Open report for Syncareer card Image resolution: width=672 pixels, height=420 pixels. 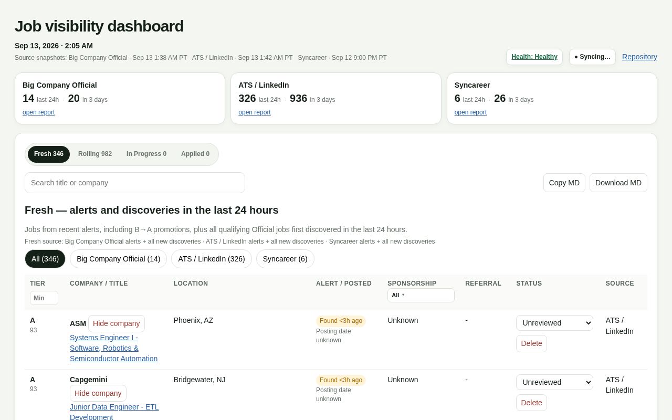470,112
